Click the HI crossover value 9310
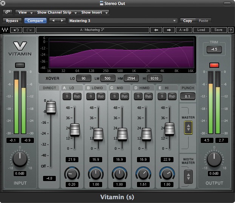This screenshot has height=203, width=235. click(x=155, y=78)
